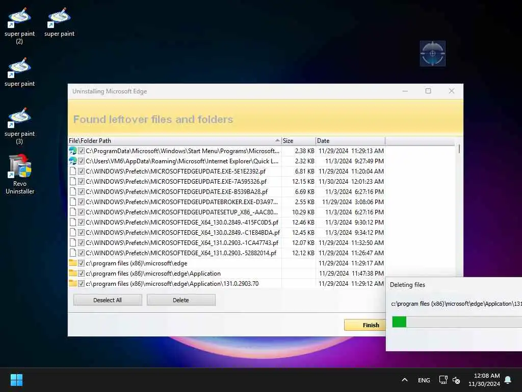Click the file icon of MICROSOFTEDGEUPDATE.EXE-7A595326.pf
Viewport: 522px width, 392px height.
pos(72,182)
